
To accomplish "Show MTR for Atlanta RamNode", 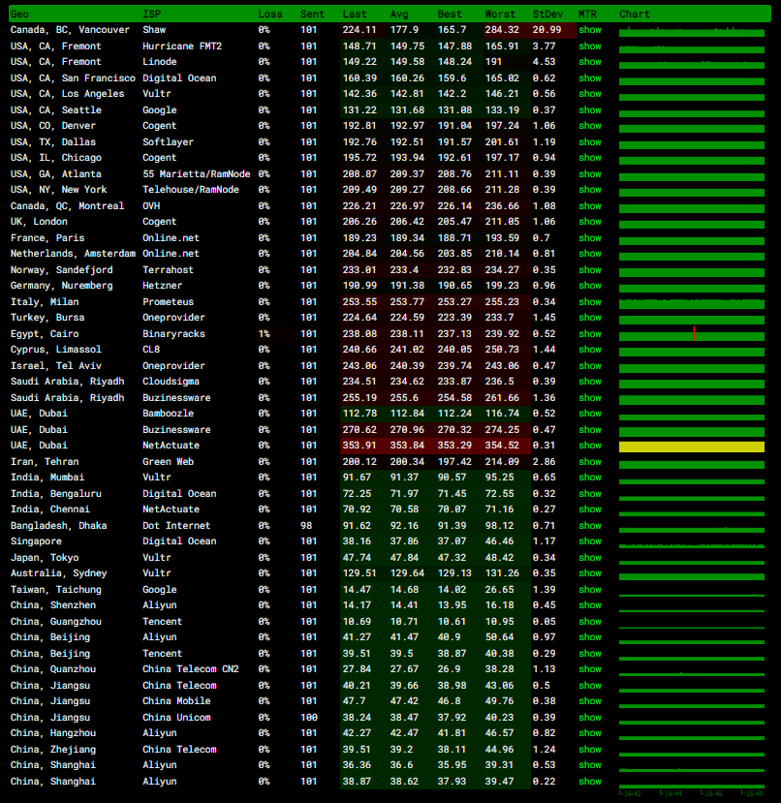I will [x=590, y=174].
